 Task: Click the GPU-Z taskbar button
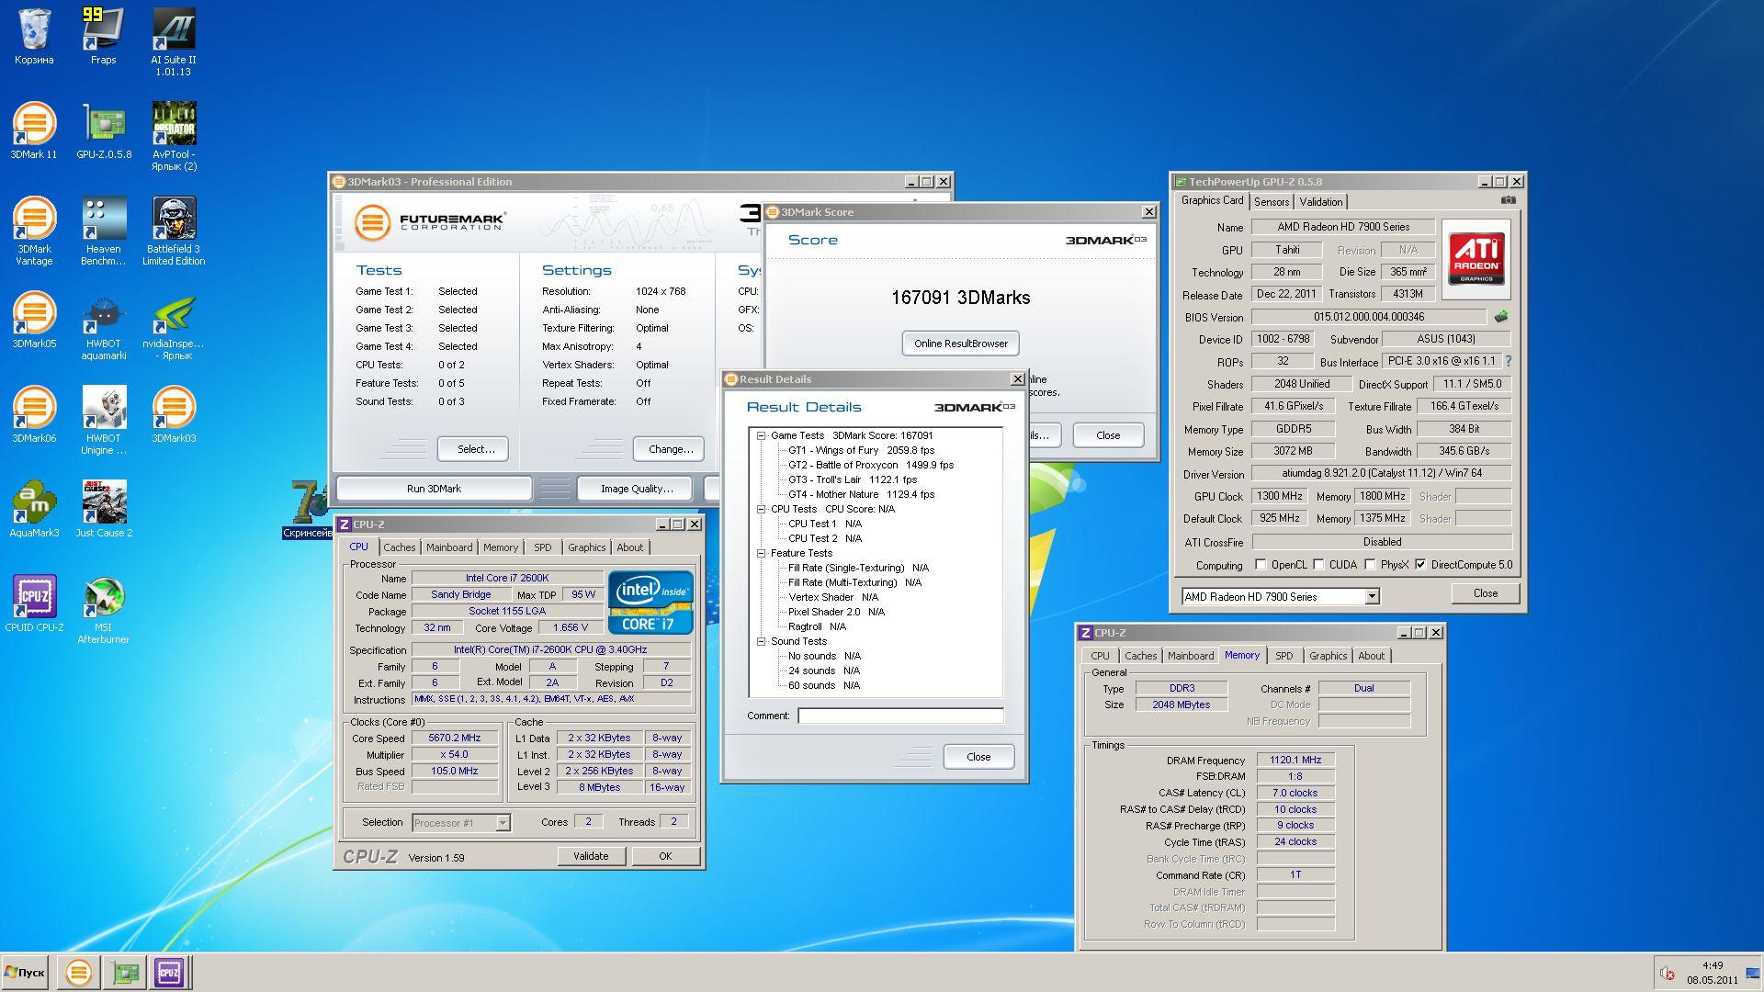coord(125,972)
